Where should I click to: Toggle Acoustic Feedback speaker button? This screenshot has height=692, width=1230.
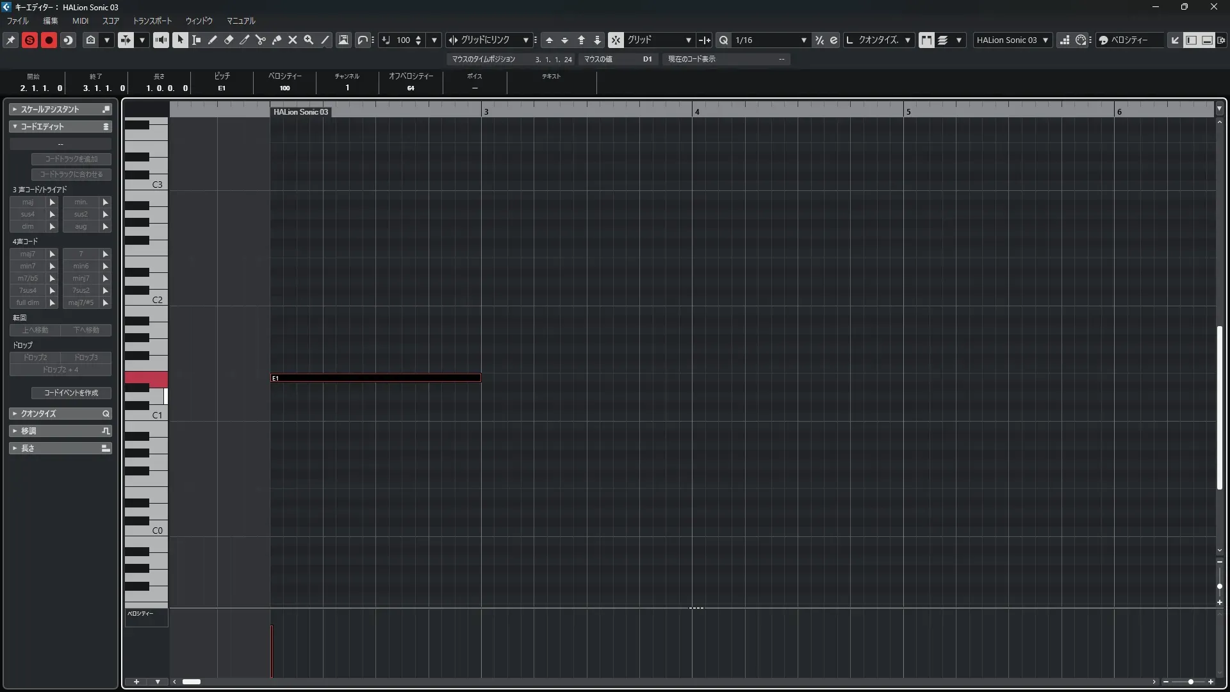(x=161, y=40)
